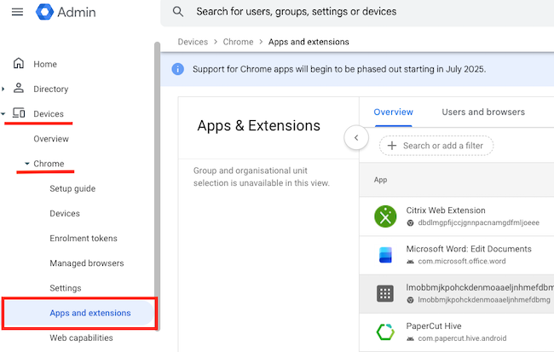This screenshot has width=554, height=352.
Task: Open Overview under Devices
Action: (51, 139)
